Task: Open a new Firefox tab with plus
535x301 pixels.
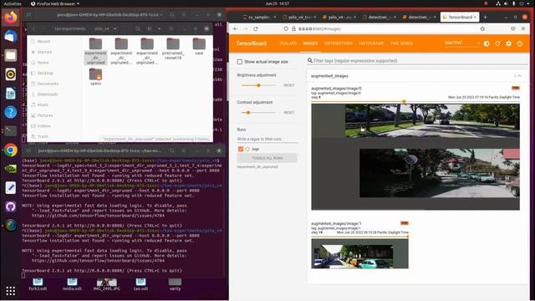Action: 485,17
